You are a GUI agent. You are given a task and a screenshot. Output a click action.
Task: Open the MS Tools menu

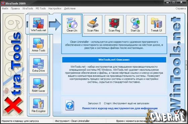click(x=41, y=8)
